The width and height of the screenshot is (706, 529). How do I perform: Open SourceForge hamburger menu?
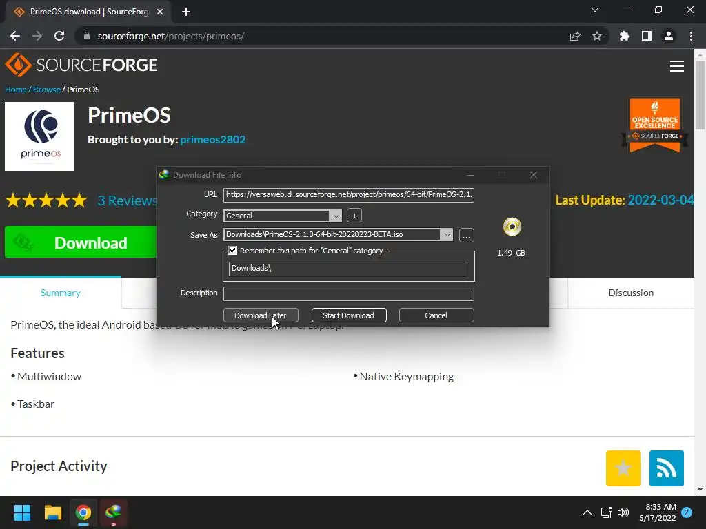[677, 66]
